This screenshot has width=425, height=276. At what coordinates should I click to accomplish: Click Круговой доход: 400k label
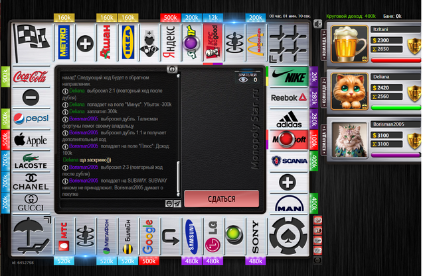pos(351,16)
